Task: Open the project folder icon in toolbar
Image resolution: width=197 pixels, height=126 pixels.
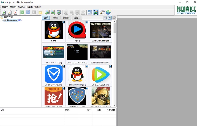Action: [x=40, y=12]
